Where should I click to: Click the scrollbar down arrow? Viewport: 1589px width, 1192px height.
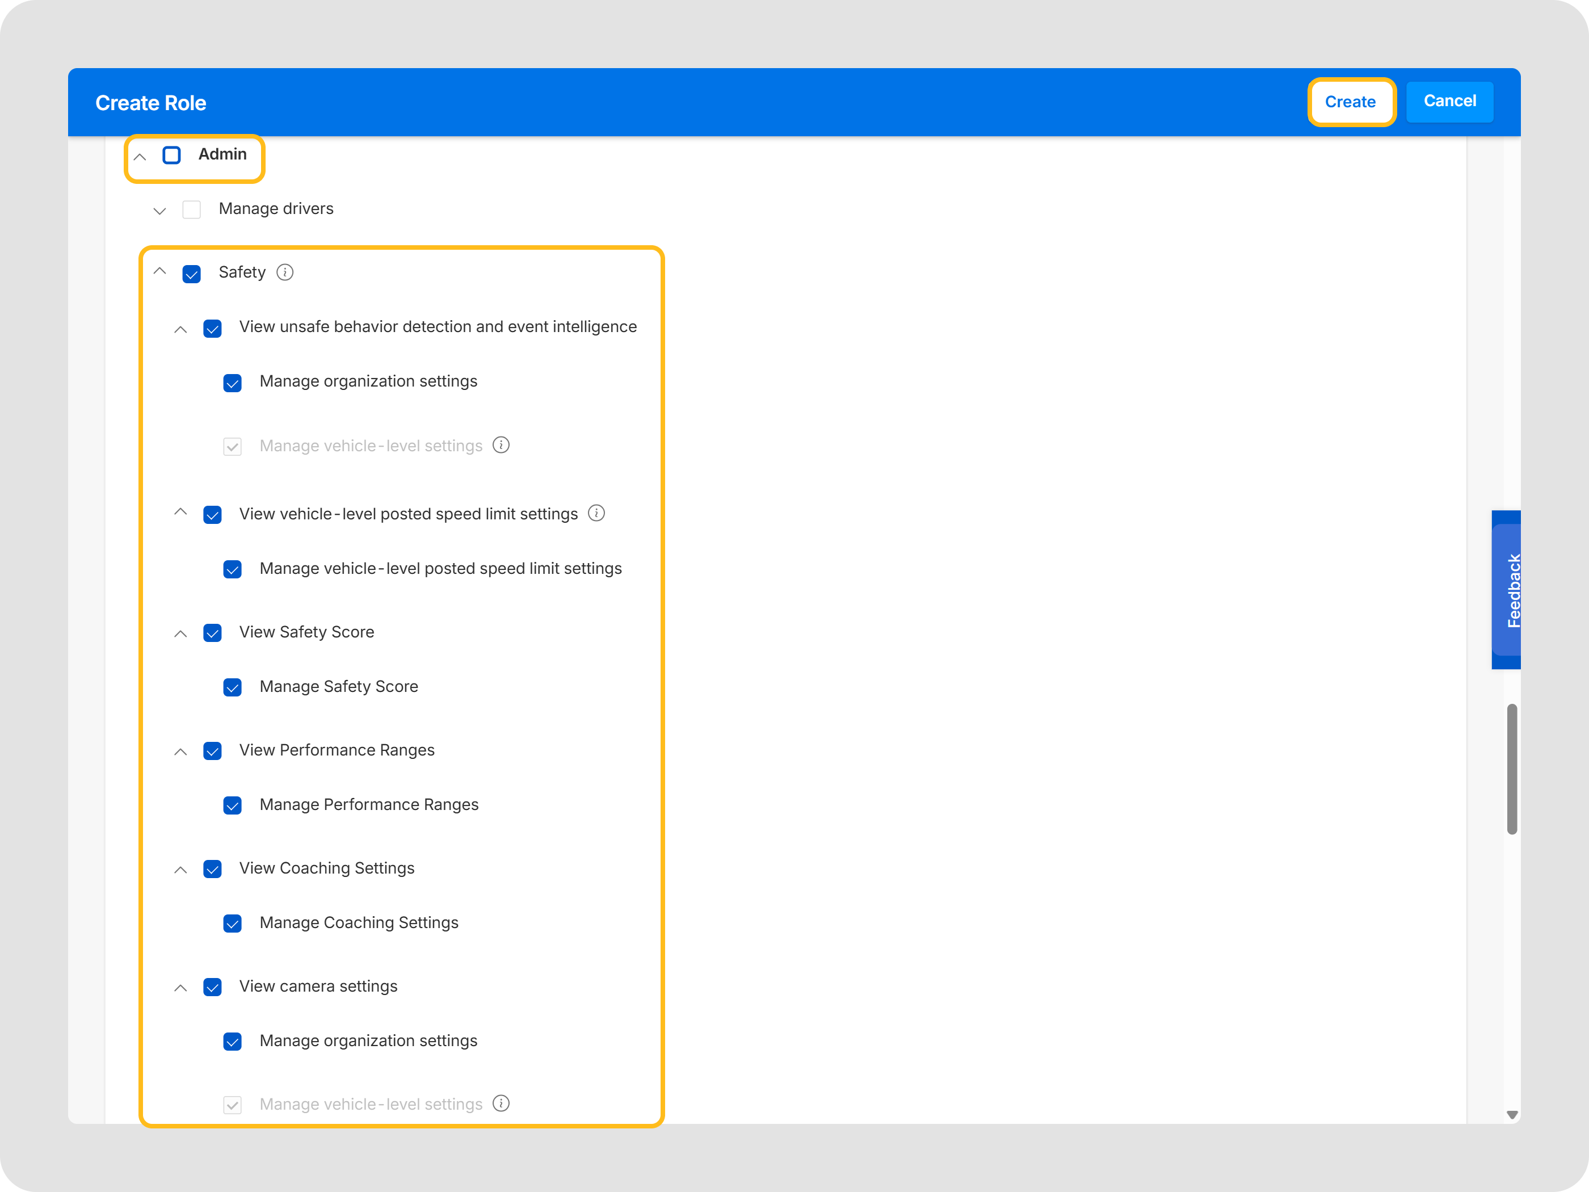(1512, 1114)
